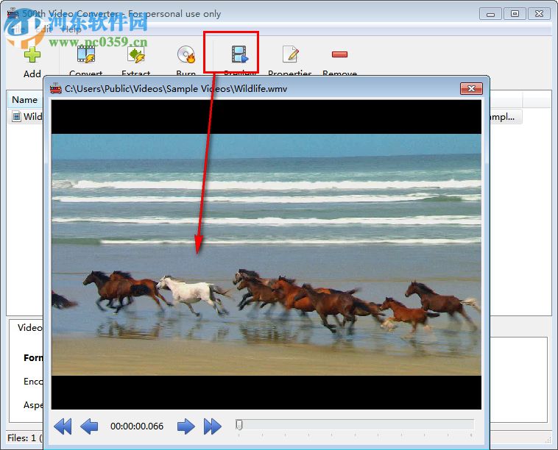Click the 00:00:00.066 timecode display
Screen dimensions: 558x450
pyautogui.click(x=137, y=426)
